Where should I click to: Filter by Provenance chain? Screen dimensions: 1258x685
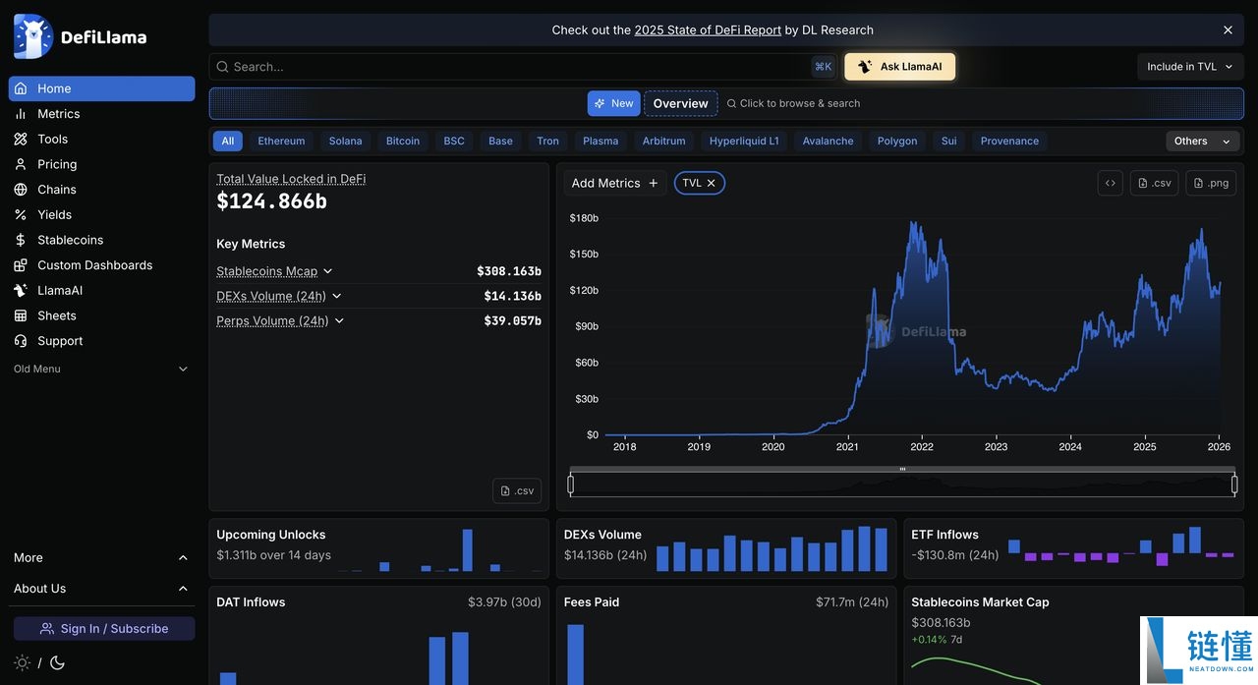[1009, 142]
